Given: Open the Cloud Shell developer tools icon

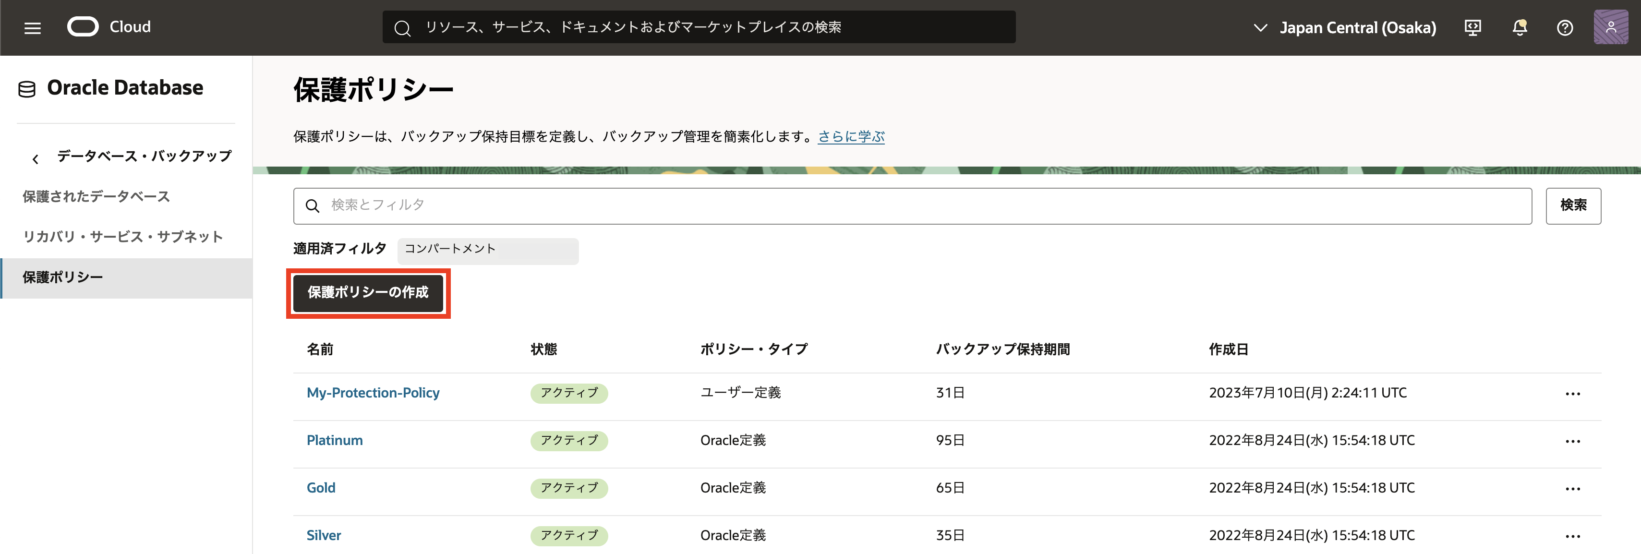Looking at the screenshot, I should (x=1472, y=27).
